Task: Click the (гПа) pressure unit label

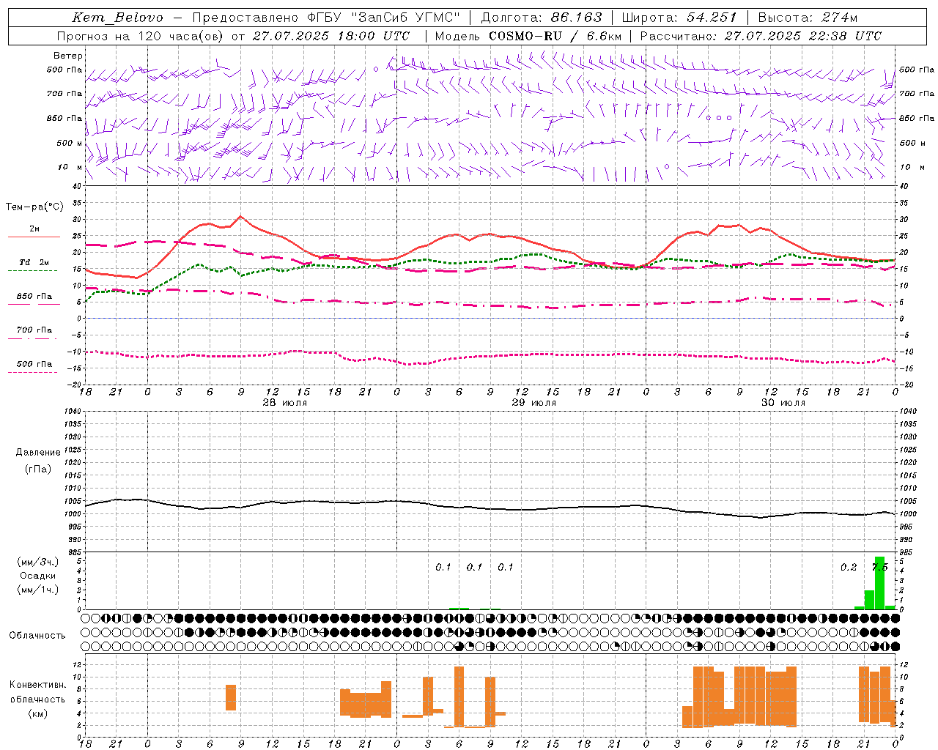Action: point(38,469)
